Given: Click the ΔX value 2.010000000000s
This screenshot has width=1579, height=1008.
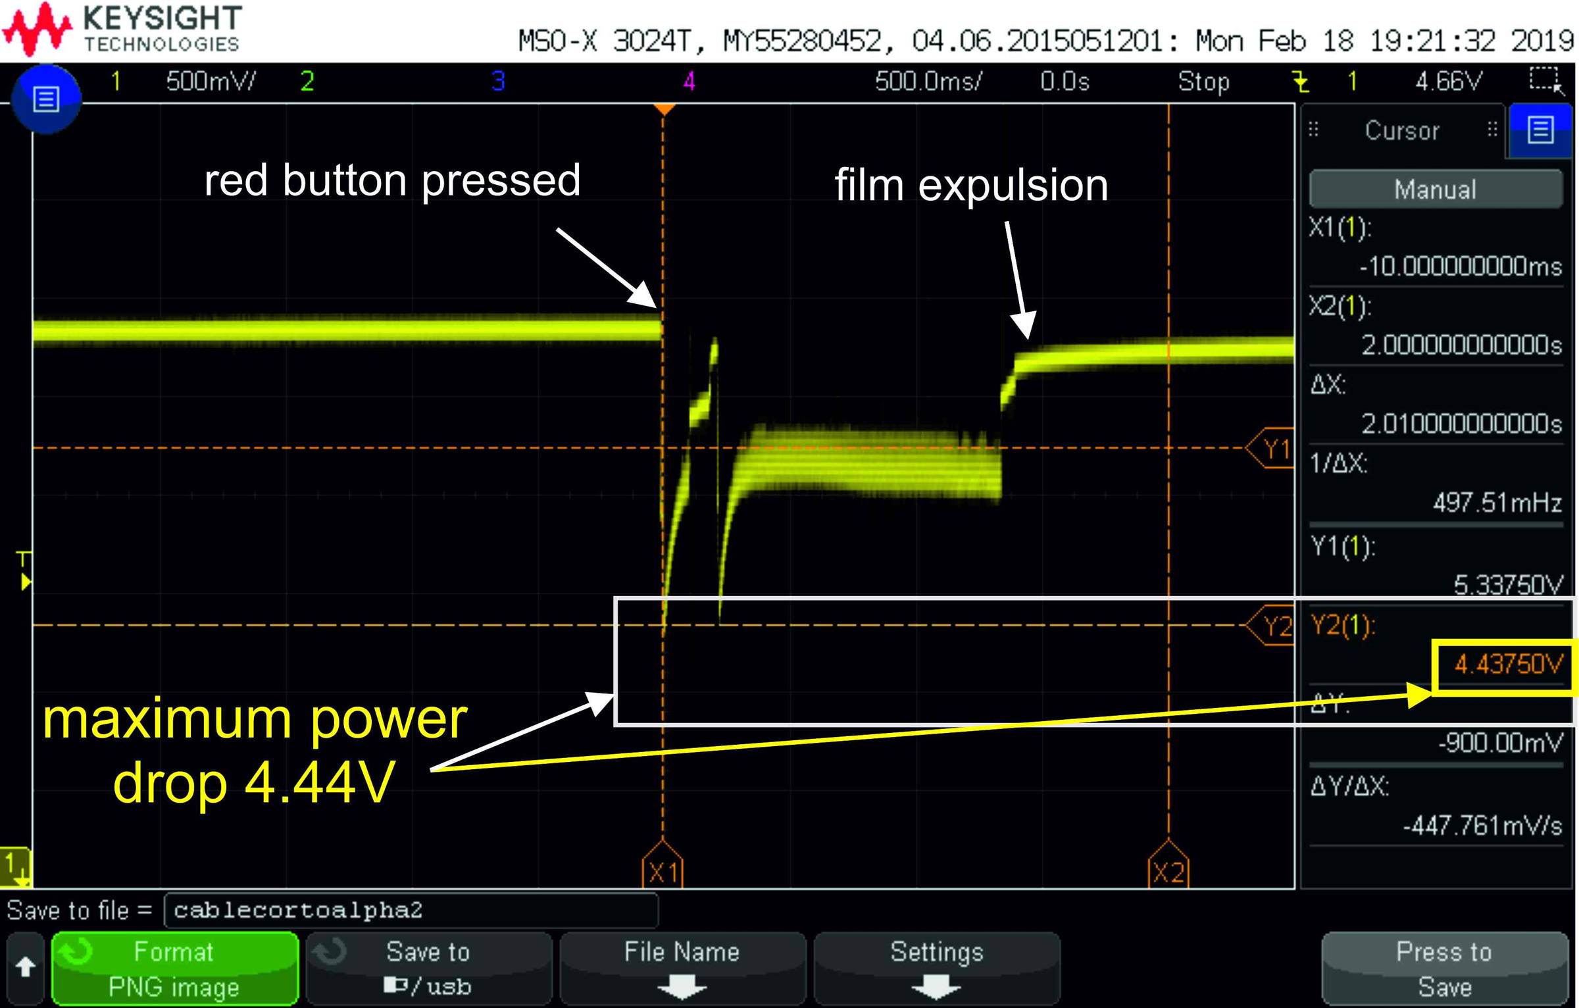Looking at the screenshot, I should click(1461, 424).
